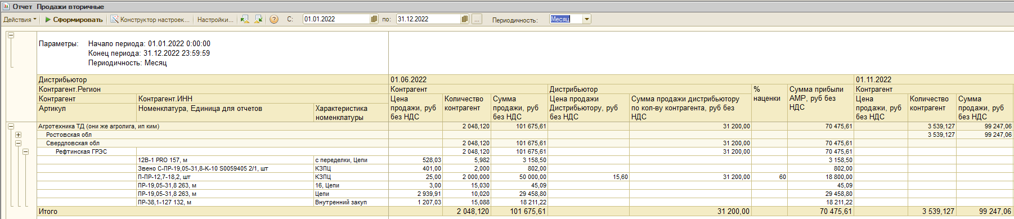Click the restore settings icon in toolbar
Viewport: 1014px width, 219px height.
tap(245, 19)
